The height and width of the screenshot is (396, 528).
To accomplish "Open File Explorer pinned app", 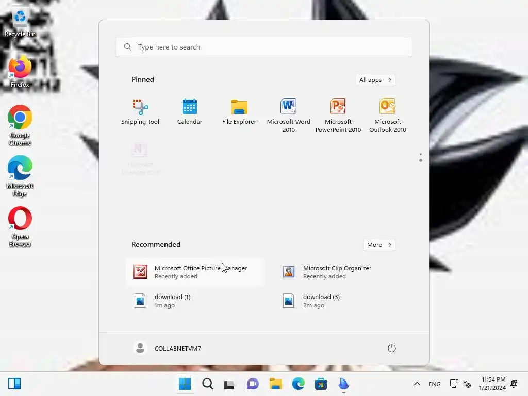I will (x=239, y=112).
